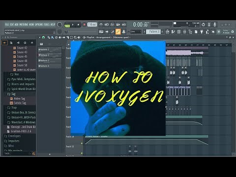Click the step editing arrow icon
Screen dimensions: 236x177
click(x=107, y=31)
